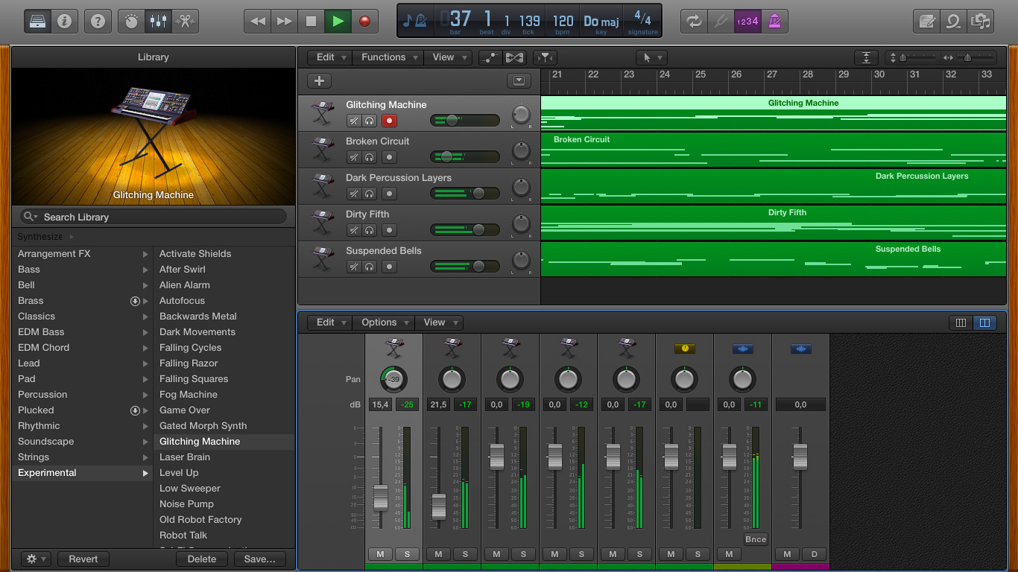Image resolution: width=1018 pixels, height=572 pixels.
Task: Open Quick Help question mark button
Action: [98, 21]
